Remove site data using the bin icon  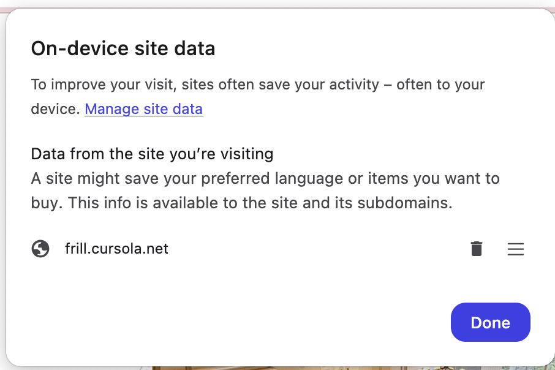pos(477,249)
